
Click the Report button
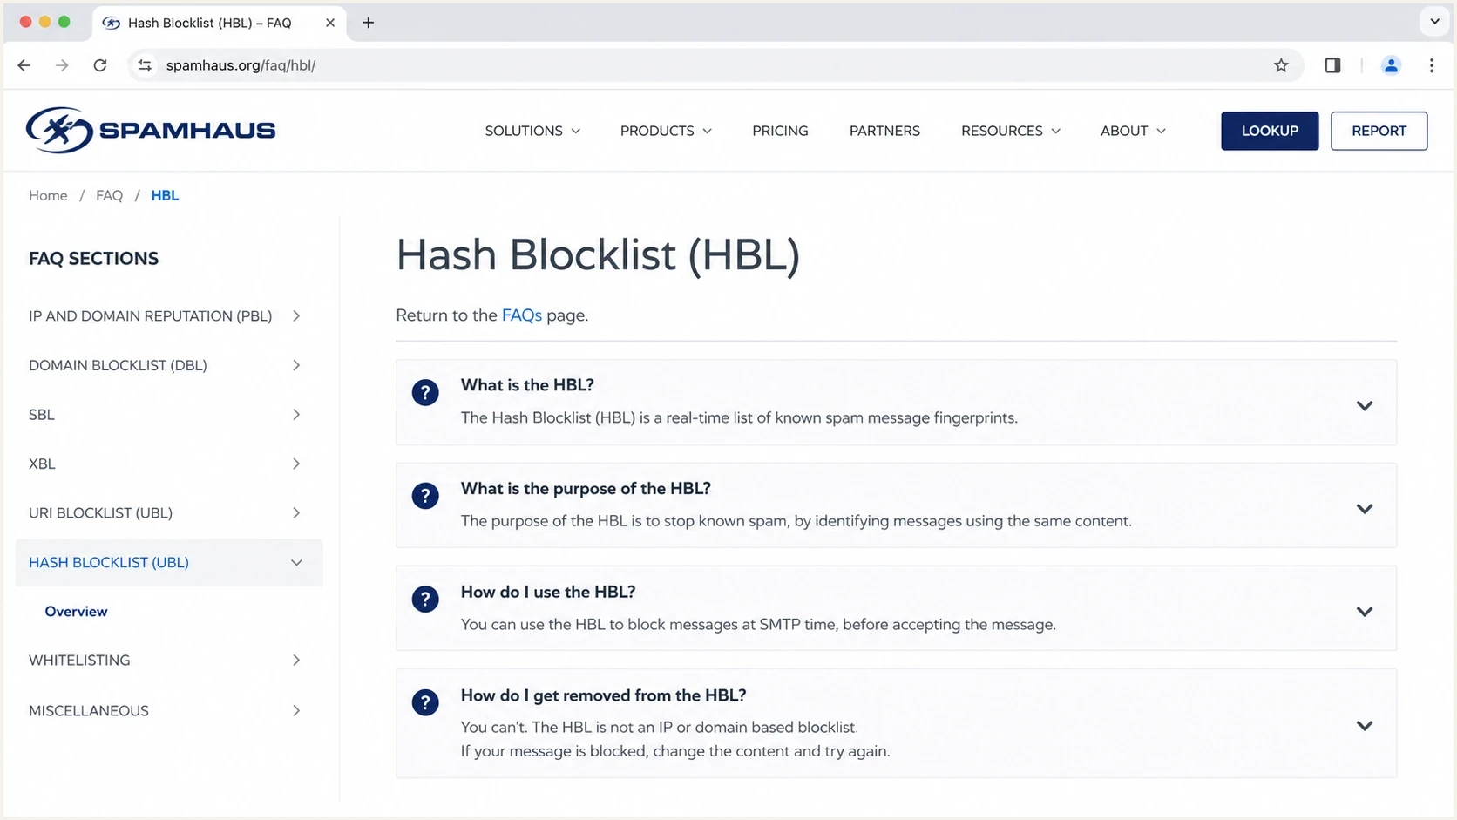(1379, 131)
